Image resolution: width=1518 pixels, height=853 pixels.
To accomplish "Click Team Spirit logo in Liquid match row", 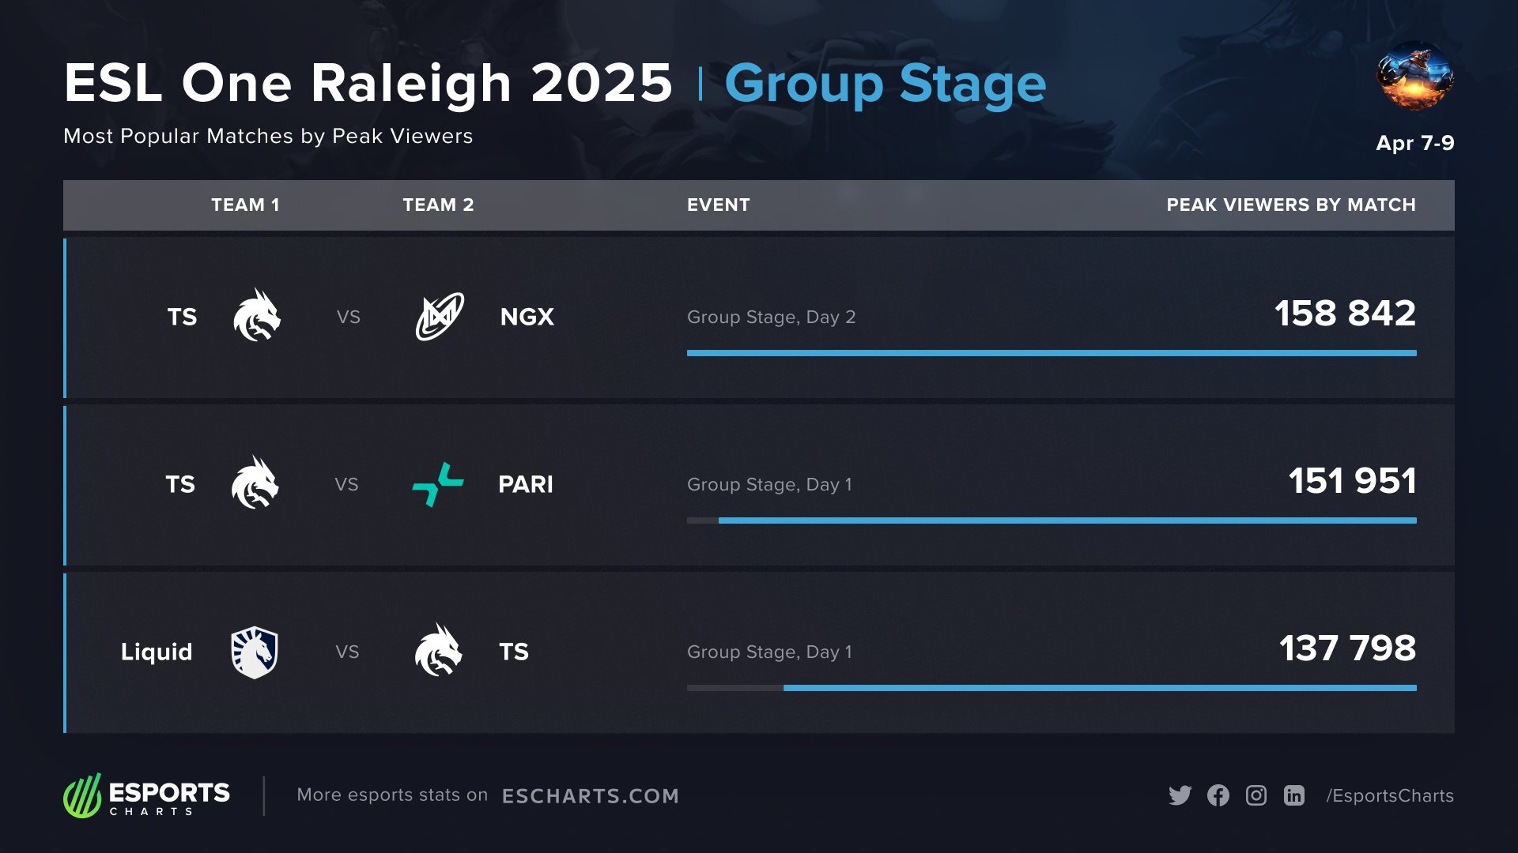I will 438,651.
